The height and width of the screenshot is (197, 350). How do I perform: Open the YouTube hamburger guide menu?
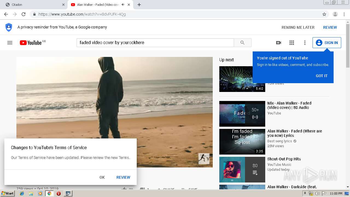coord(10,43)
